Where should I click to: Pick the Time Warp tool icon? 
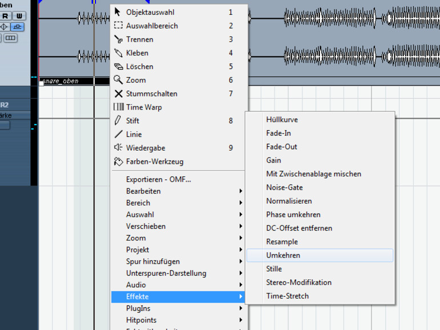pos(118,107)
